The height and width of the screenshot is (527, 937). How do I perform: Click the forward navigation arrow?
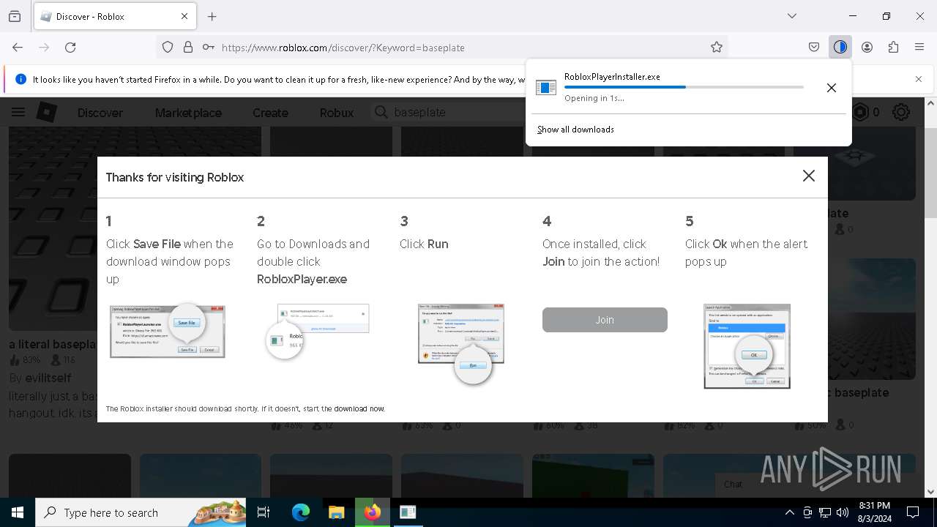pos(44,47)
